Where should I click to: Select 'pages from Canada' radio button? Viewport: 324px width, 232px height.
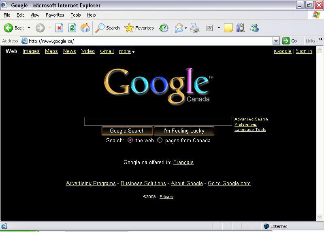click(x=160, y=140)
